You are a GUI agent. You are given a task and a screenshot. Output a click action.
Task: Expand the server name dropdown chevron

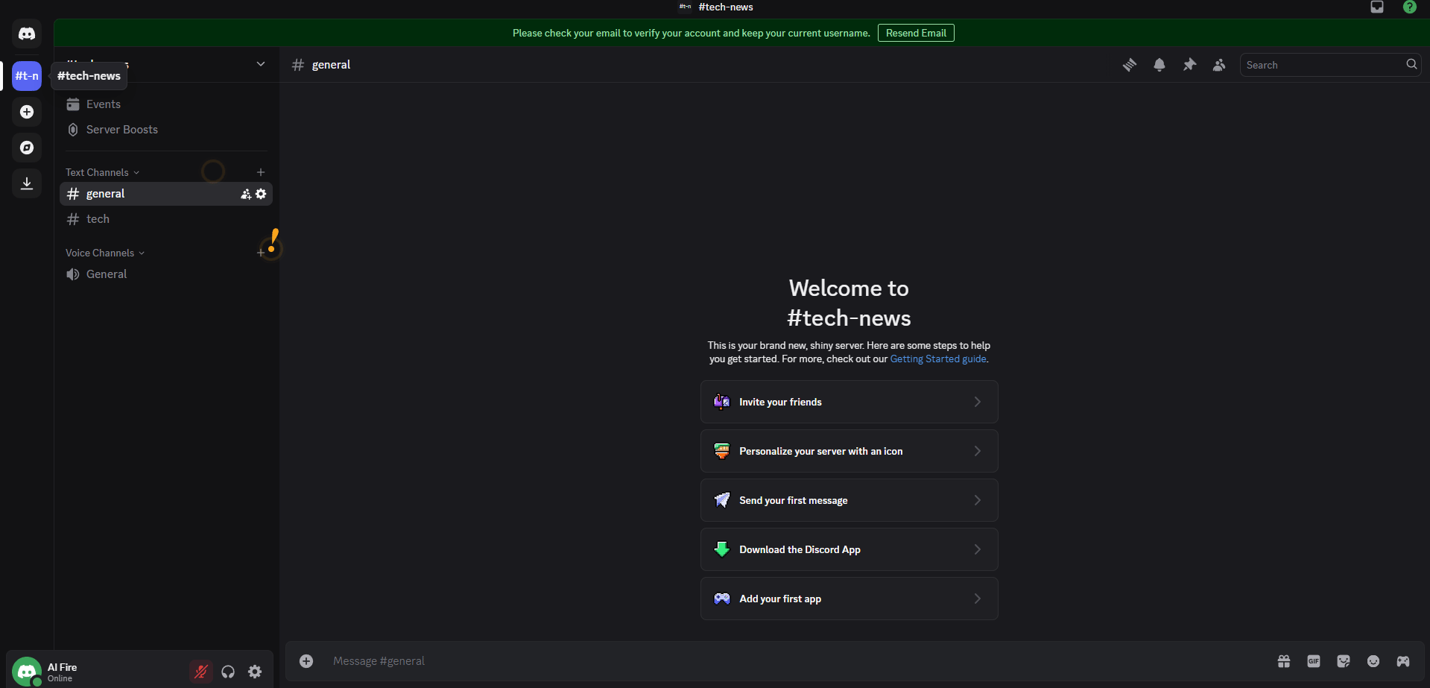click(x=261, y=64)
